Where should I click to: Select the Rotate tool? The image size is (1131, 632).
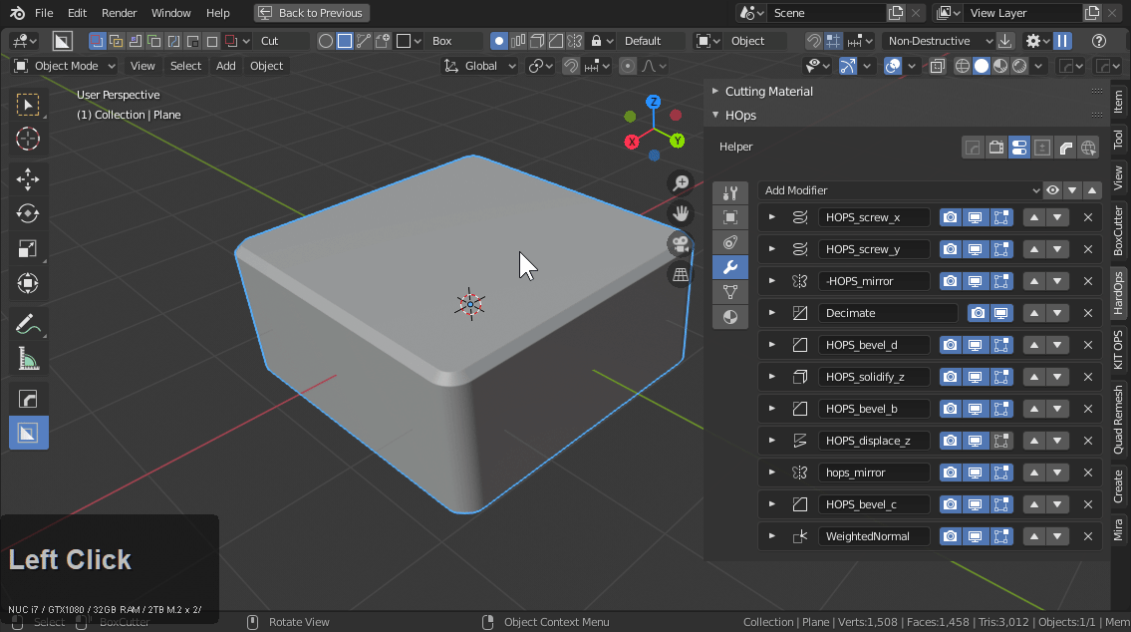[28, 213]
